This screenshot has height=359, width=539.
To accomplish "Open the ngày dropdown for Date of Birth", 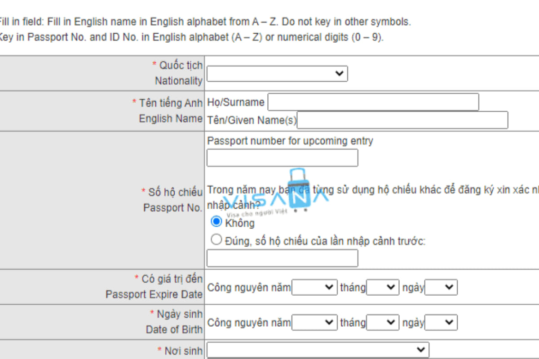I will [442, 322].
